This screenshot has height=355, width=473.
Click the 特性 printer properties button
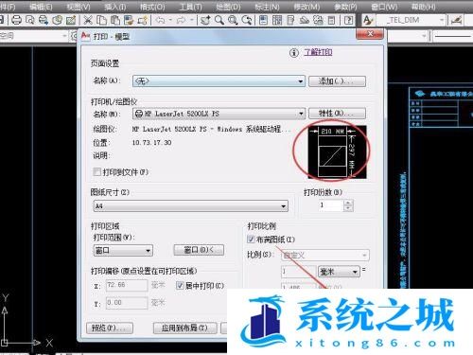click(337, 113)
